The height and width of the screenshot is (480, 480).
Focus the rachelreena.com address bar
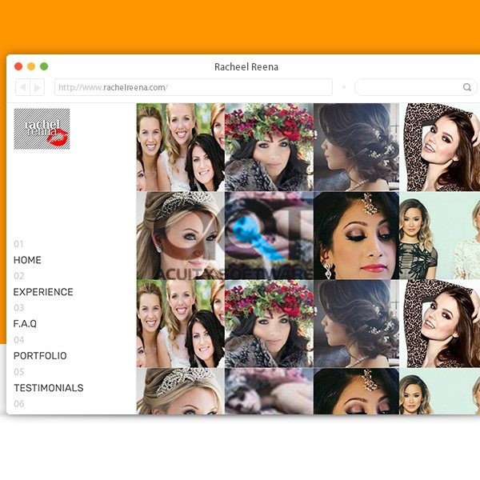(194, 87)
